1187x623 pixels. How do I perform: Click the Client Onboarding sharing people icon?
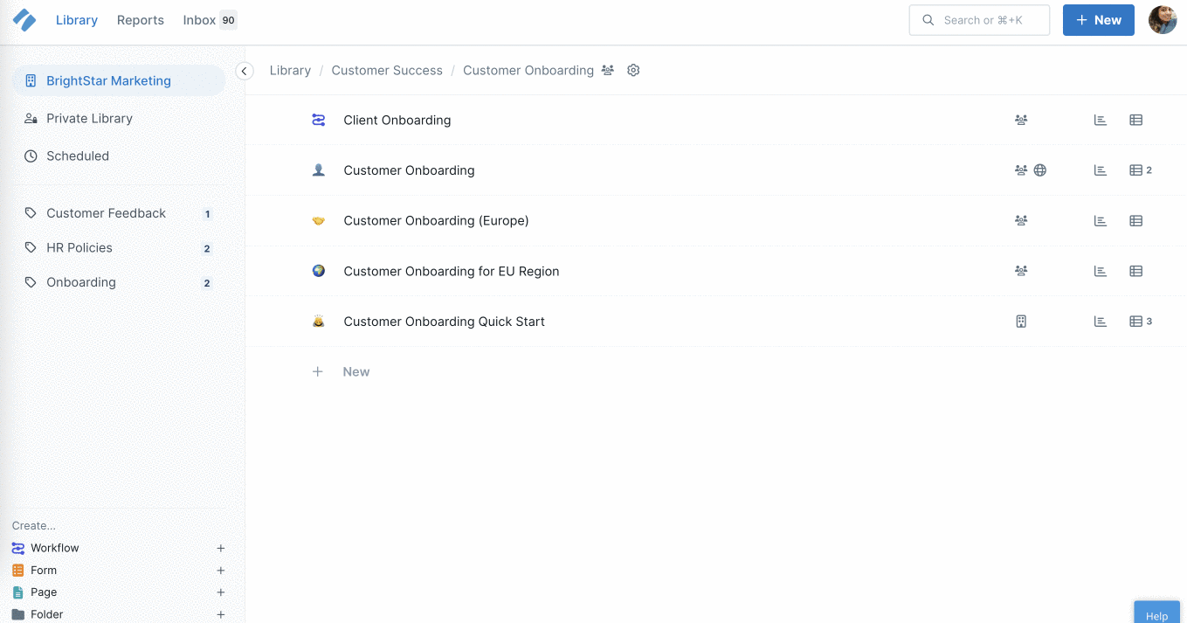(x=1021, y=120)
